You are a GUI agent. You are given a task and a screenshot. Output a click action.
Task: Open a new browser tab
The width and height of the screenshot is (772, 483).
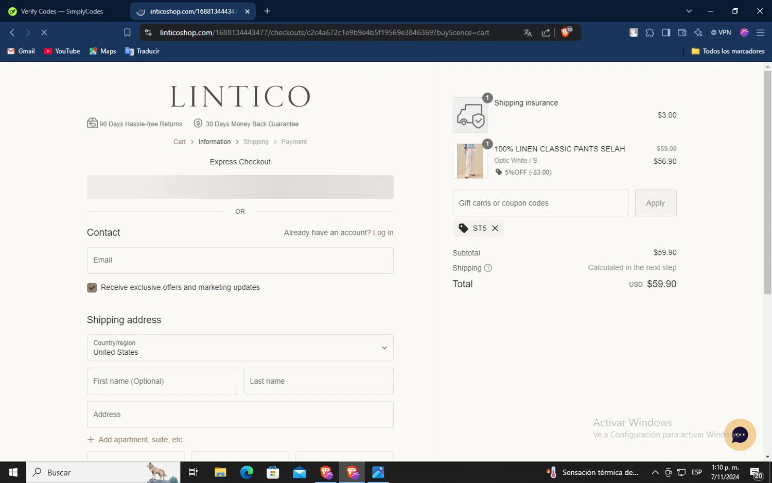[267, 11]
